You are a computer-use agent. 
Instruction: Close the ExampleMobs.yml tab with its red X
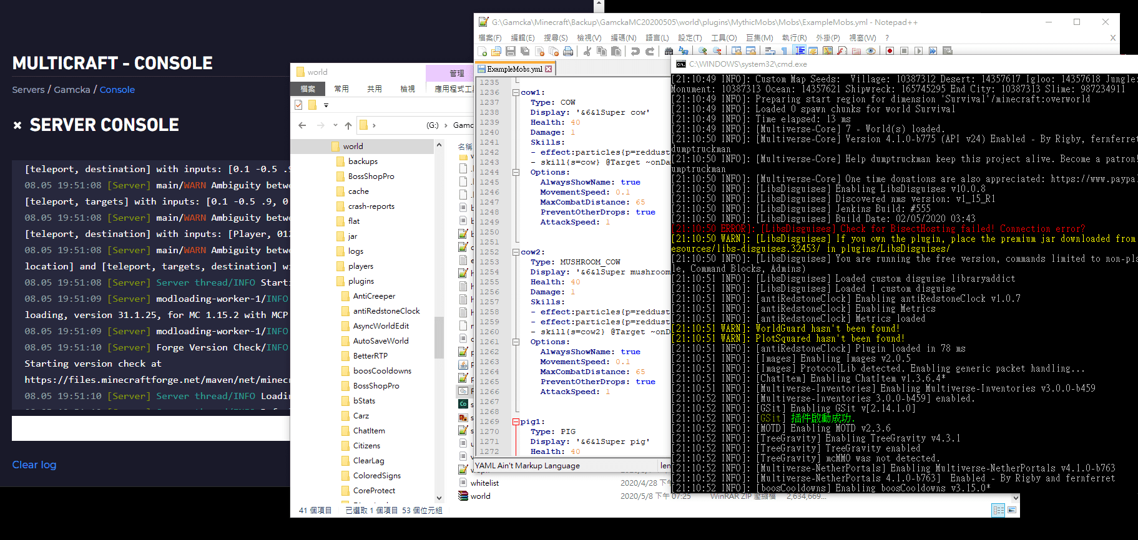(x=549, y=69)
